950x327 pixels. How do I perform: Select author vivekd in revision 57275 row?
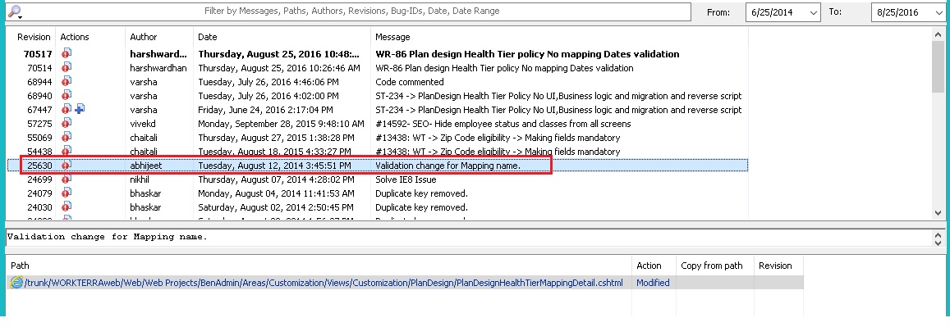(143, 123)
